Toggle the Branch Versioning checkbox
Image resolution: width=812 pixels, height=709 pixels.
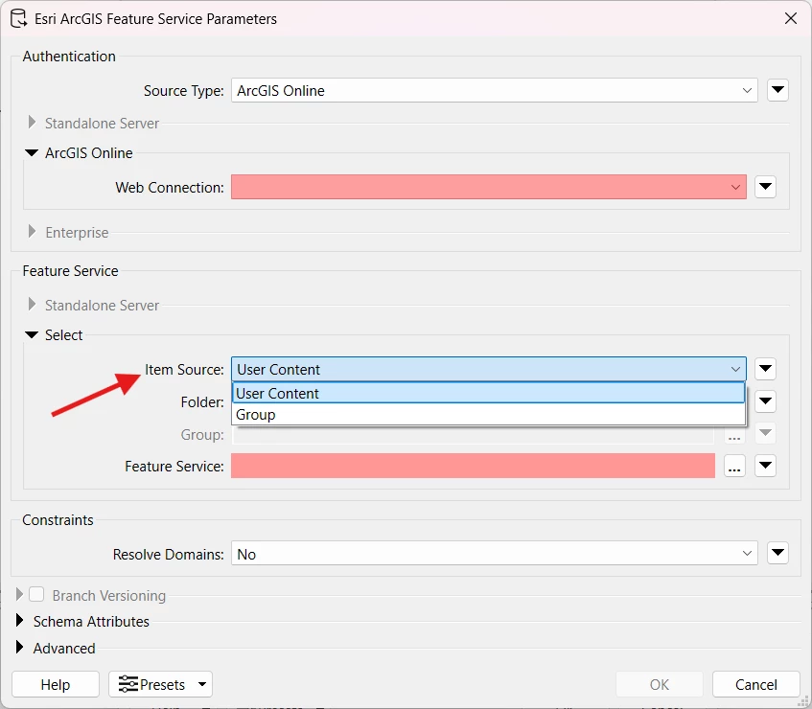coord(36,594)
